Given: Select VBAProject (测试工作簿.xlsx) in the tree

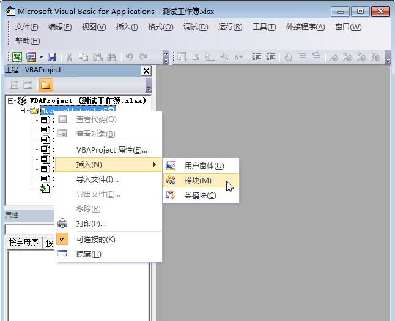Looking at the screenshot, I should 88,100.
